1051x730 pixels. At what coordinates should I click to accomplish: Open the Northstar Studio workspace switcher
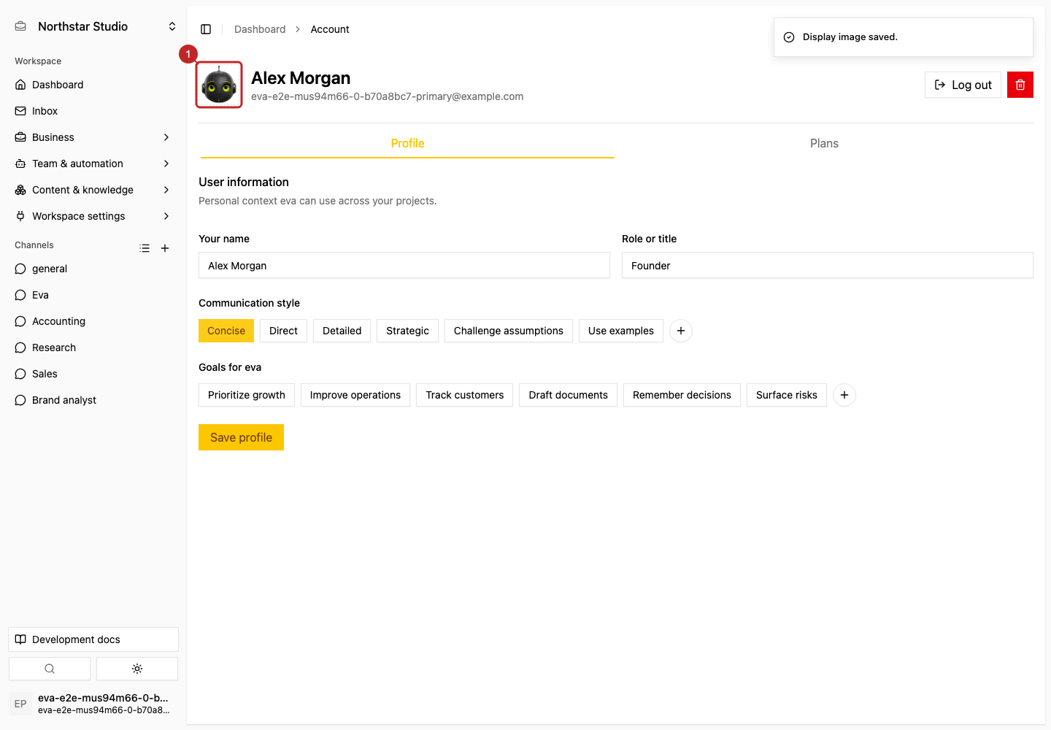click(x=95, y=26)
